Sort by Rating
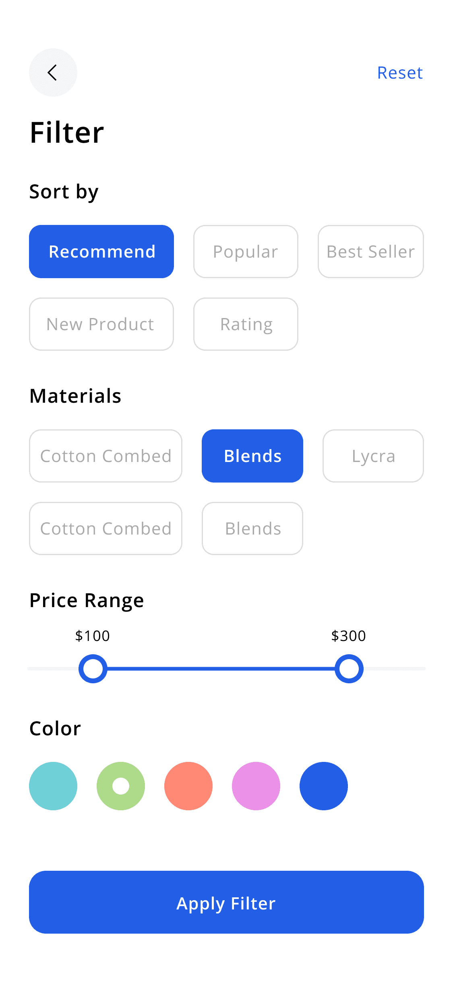This screenshot has height=982, width=453. pos(246,324)
